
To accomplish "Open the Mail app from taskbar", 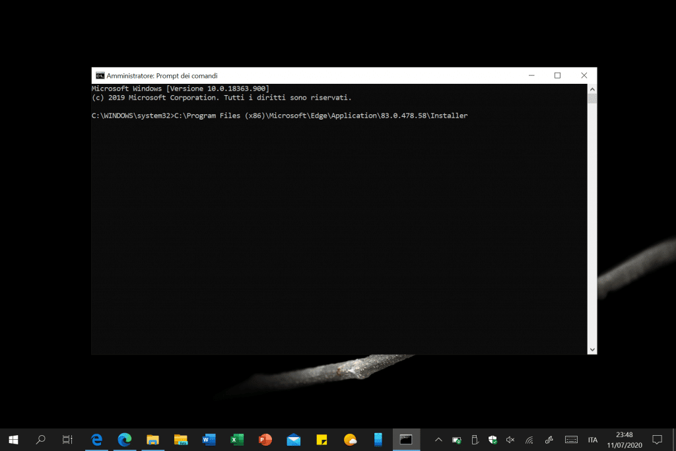I will click(x=294, y=439).
